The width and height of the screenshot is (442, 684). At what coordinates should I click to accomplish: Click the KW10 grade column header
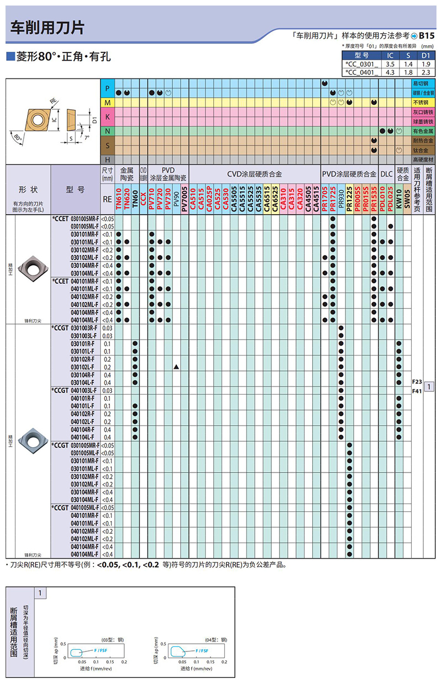(399, 199)
